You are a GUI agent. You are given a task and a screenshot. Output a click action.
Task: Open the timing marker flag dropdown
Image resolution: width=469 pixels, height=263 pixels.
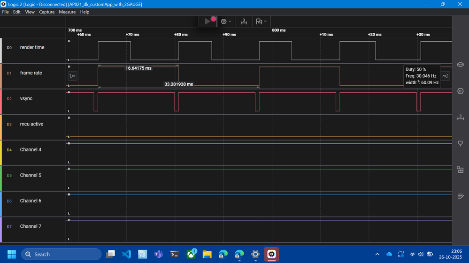261,22
